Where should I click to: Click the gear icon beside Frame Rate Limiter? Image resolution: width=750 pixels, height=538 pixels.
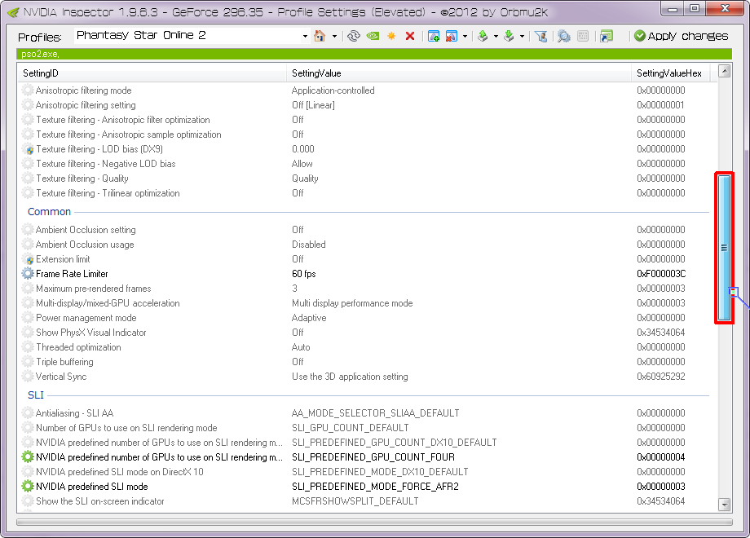pos(28,274)
